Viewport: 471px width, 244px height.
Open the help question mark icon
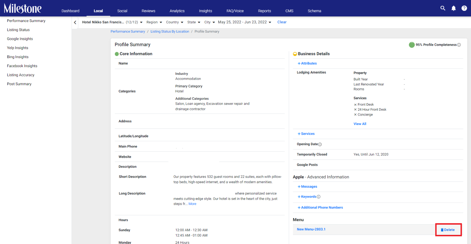tap(464, 8)
